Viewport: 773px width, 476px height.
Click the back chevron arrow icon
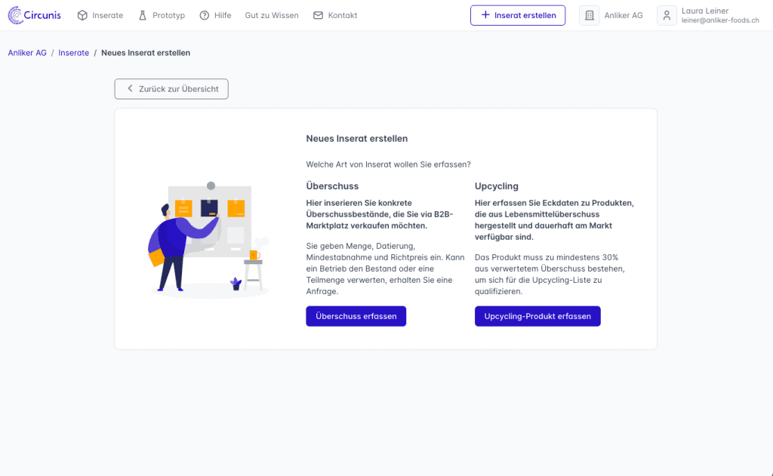point(130,89)
